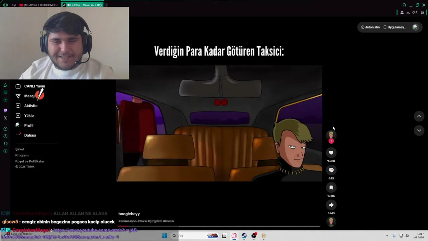This screenshot has height=241, width=428.
Task: Open settings gear in Opera sidebar
Action: (5, 151)
